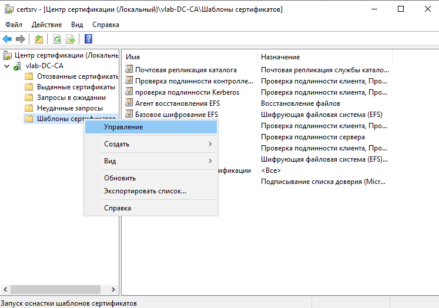Close the certsrv window
The height and width of the screenshot is (308, 439).
pos(427,9)
